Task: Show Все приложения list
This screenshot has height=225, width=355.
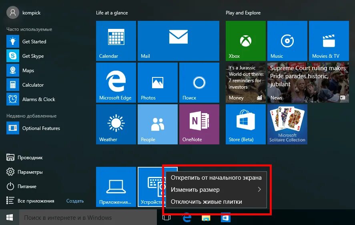Action: point(30,201)
